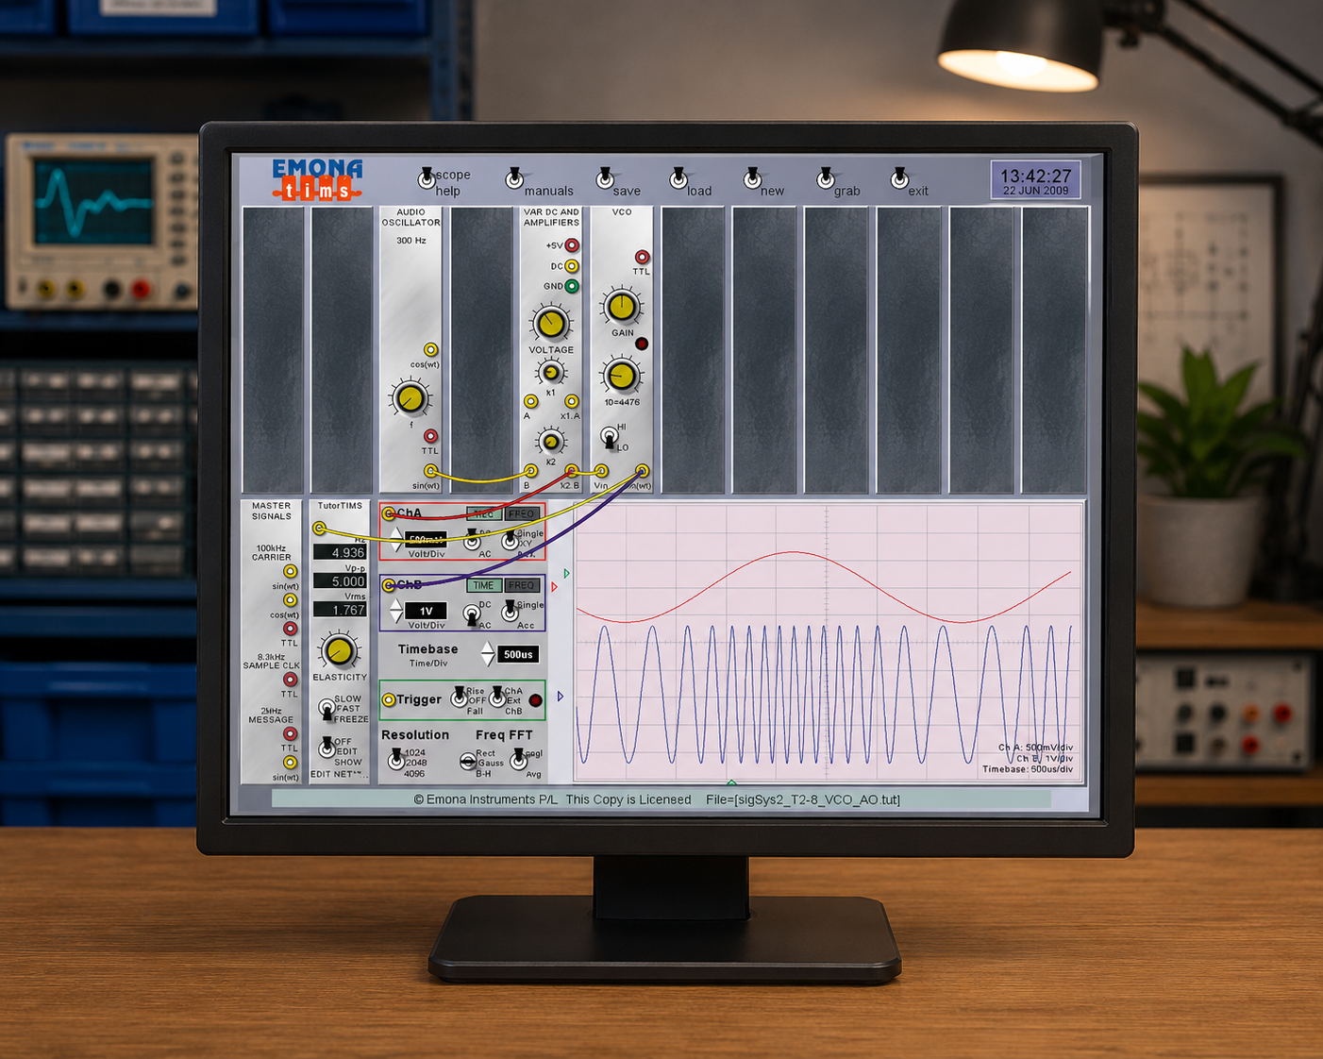This screenshot has height=1059, width=1323.
Task: Flip the ChB Single/Acc switch
Action: (511, 612)
